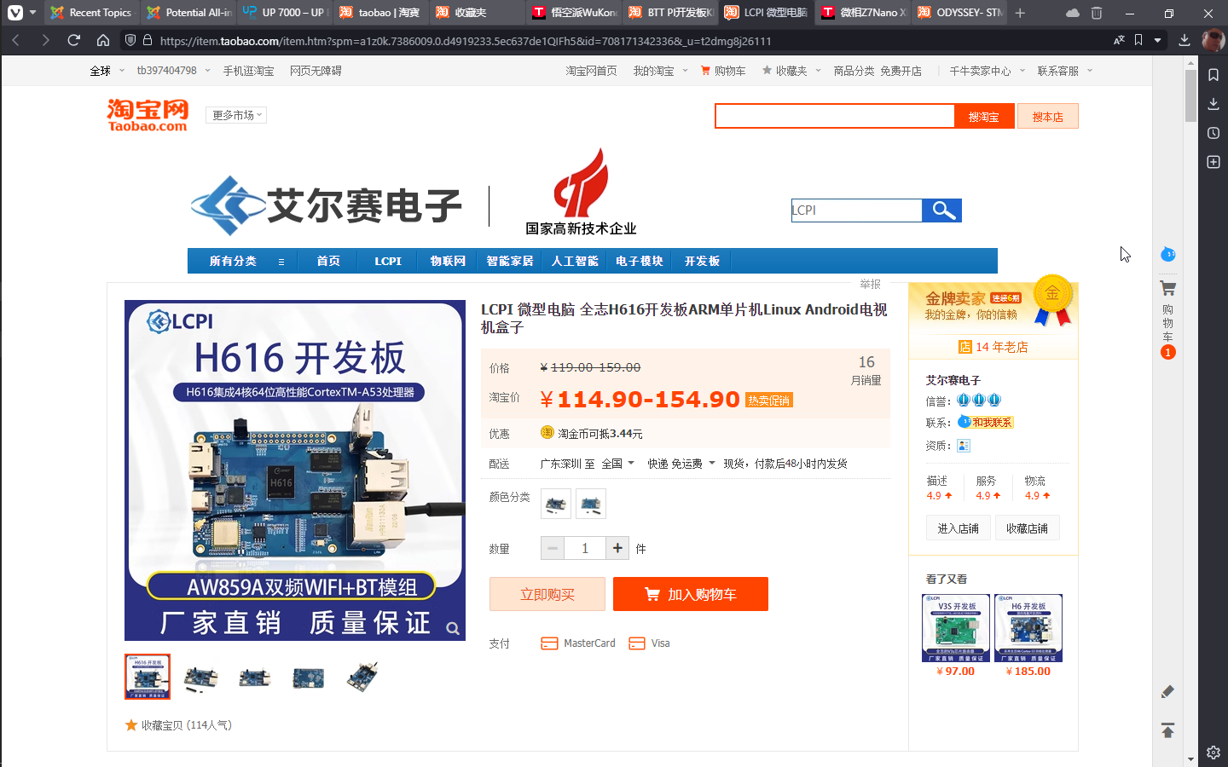Open 开发板 category tab

pos(702,261)
